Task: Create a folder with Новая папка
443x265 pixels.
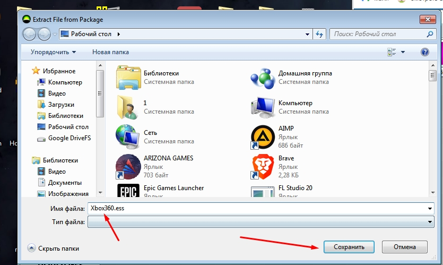Action: pos(110,52)
